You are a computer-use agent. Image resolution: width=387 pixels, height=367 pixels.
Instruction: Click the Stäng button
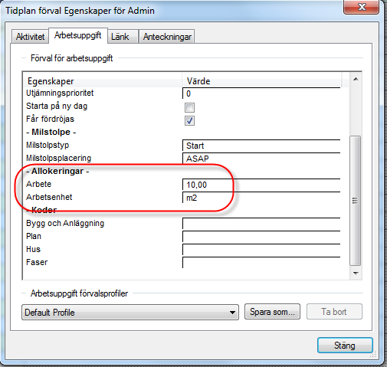pos(345,346)
